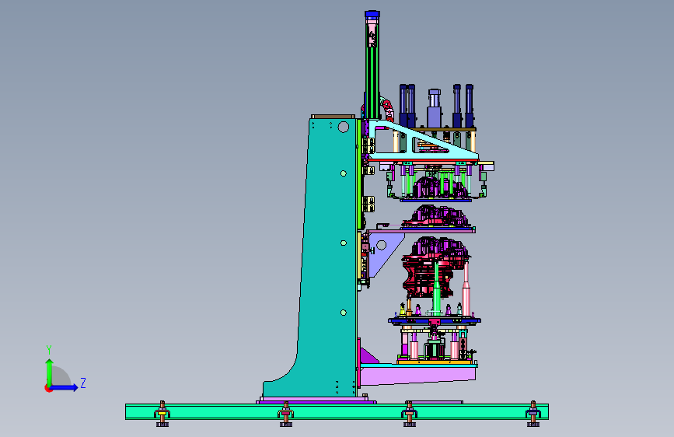This screenshot has height=437, width=674.
Task: Select the tall teal support column
Action: point(331,258)
